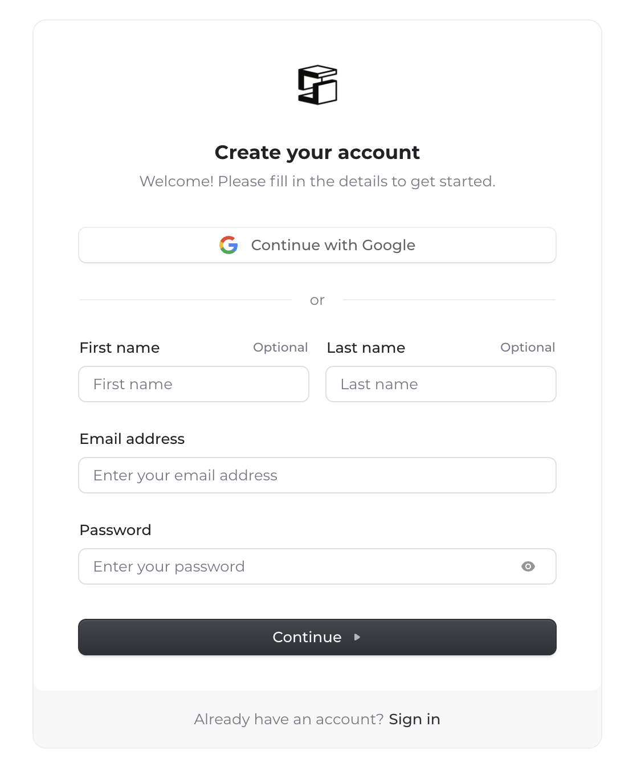This screenshot has height=767, width=637.
Task: Click the email address input field
Action: click(x=317, y=475)
